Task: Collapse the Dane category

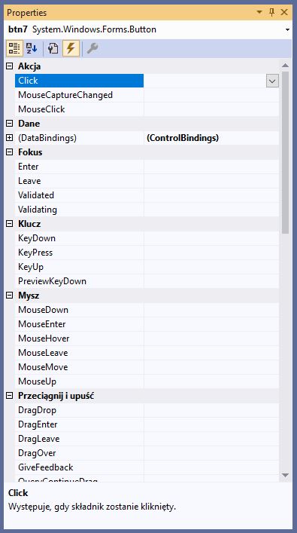Action: click(10, 124)
